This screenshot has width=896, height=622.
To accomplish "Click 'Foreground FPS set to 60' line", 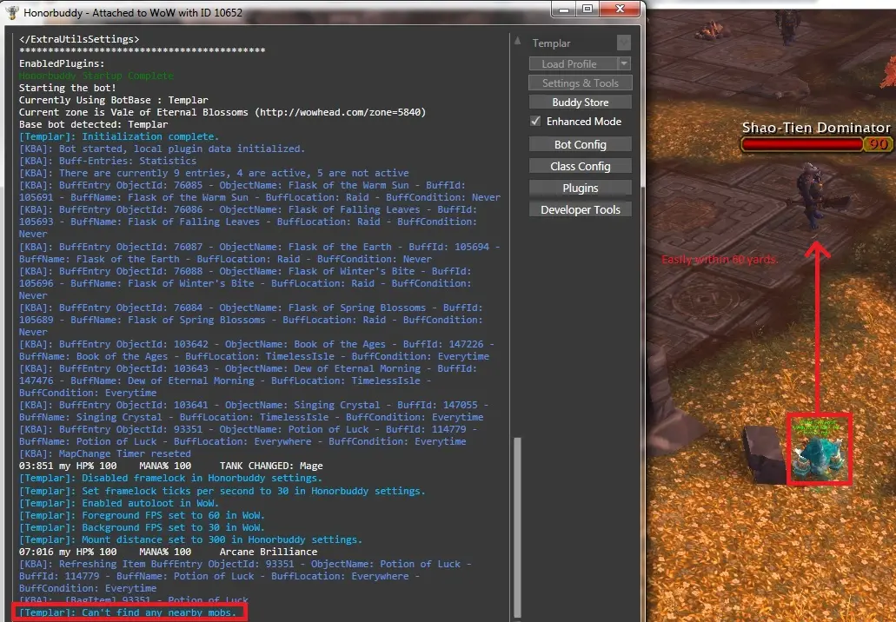I will [142, 515].
